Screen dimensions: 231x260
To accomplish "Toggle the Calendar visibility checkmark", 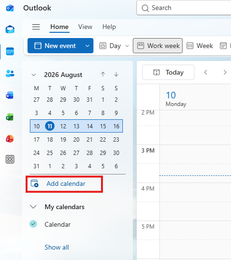I will (33, 224).
